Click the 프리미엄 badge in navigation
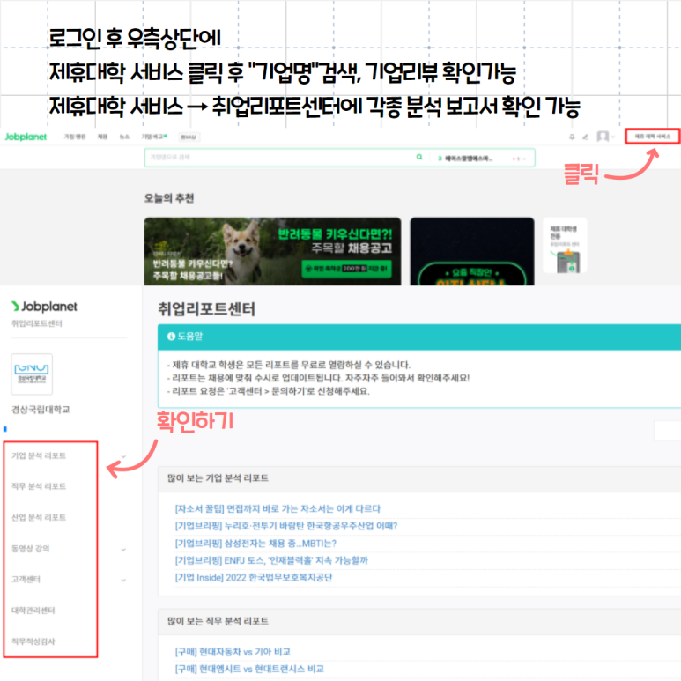Image resolution: width=681 pixels, height=681 pixels. (189, 137)
